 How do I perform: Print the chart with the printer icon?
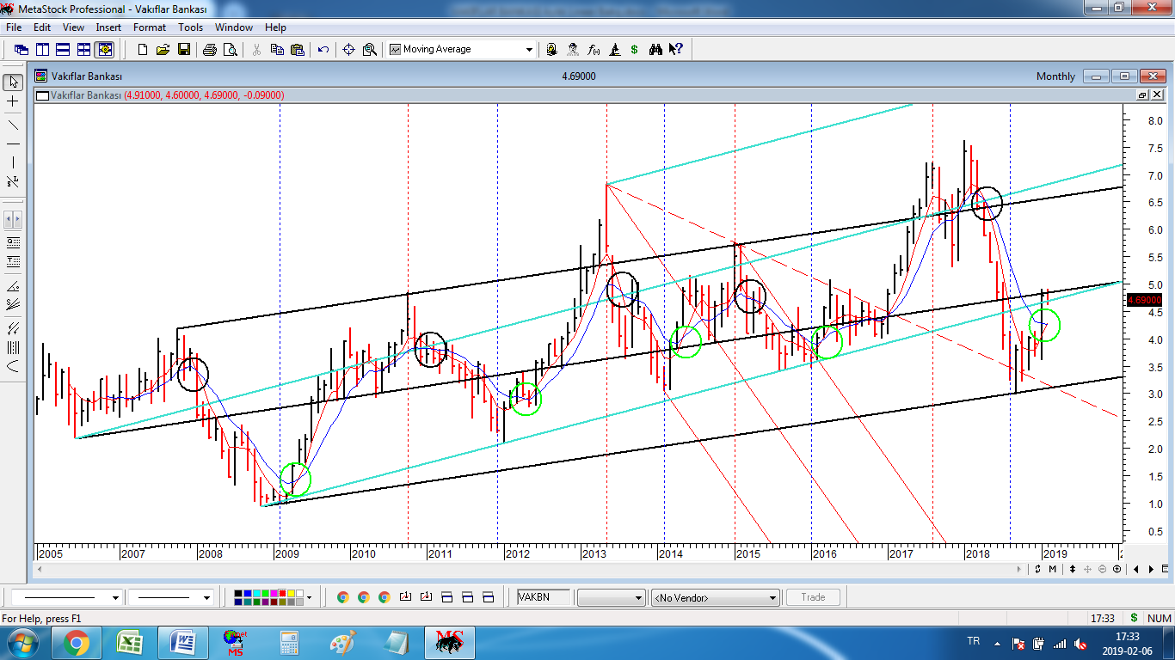[x=209, y=49]
